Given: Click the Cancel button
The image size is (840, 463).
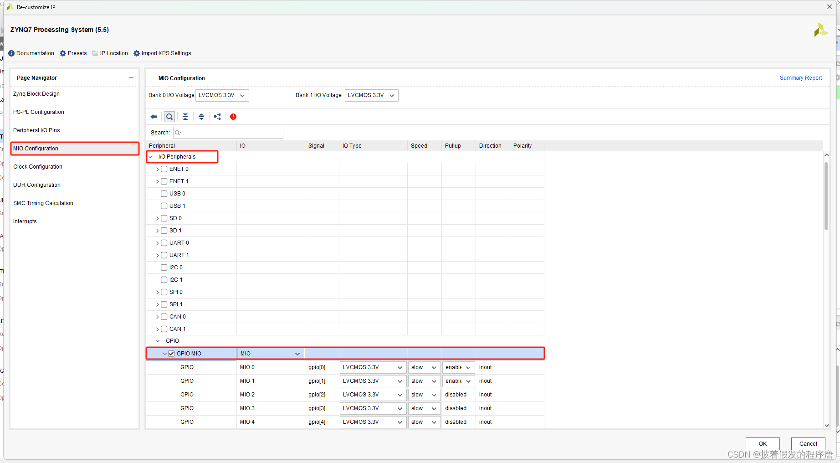Looking at the screenshot, I should (808, 443).
